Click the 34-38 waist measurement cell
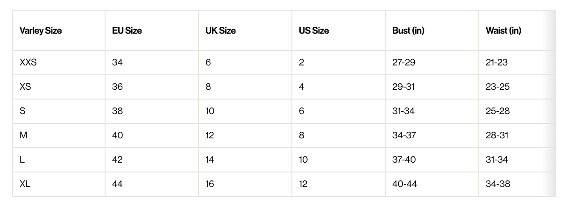 pyautogui.click(x=498, y=184)
